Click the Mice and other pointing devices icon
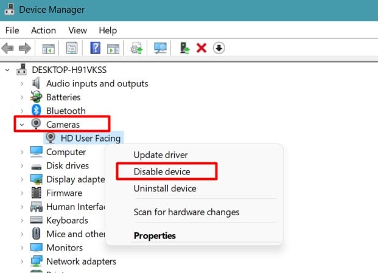 coord(36,233)
